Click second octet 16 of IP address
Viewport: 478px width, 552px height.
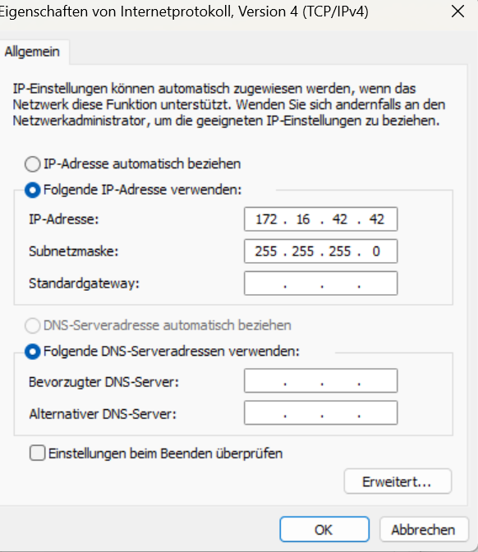(303, 219)
